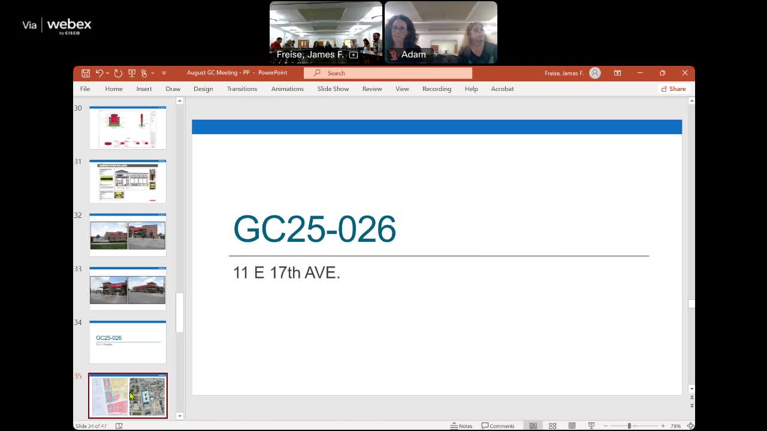The height and width of the screenshot is (431, 767).
Task: Open the accessibility/spell check status icon
Action: (x=119, y=426)
